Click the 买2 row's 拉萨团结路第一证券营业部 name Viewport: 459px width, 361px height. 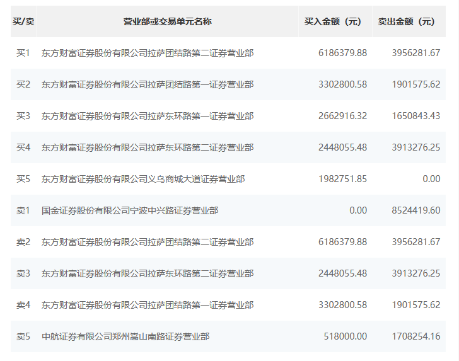click(148, 84)
